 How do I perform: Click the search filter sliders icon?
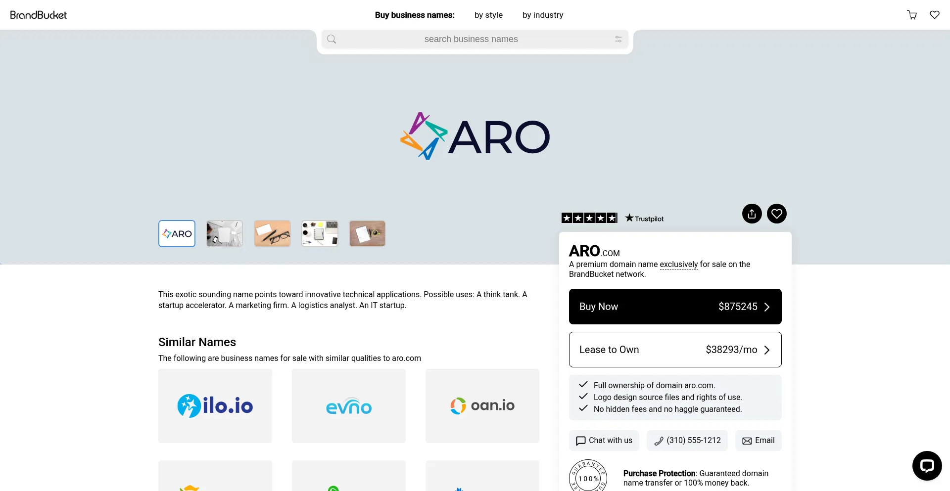click(618, 39)
